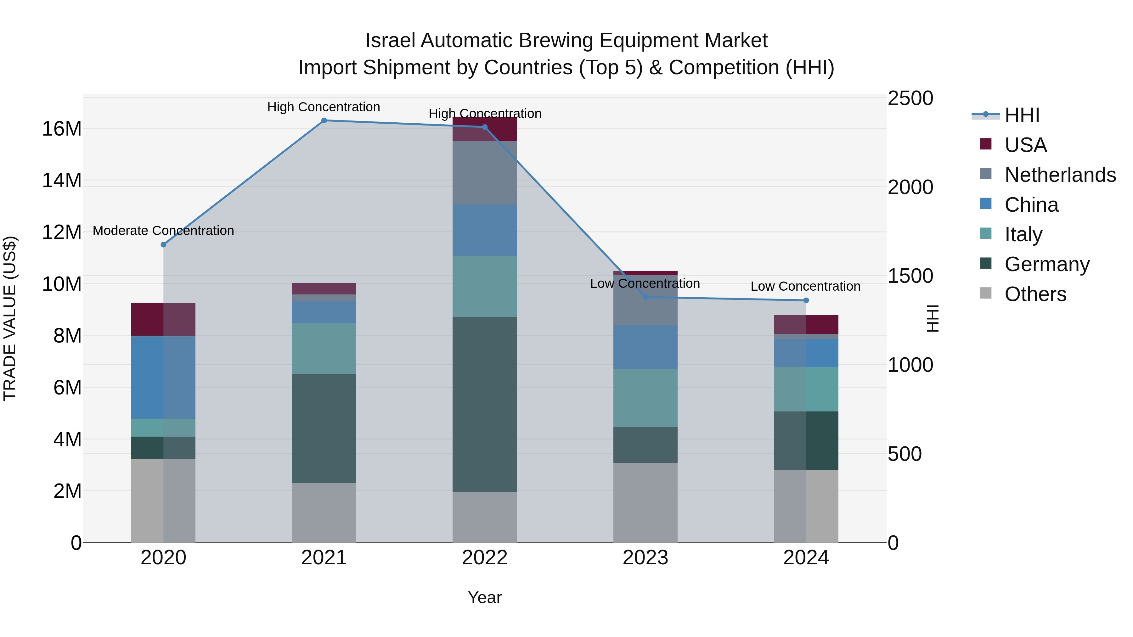Click the 2023 China bar segment
1133x637 pixels.
click(x=646, y=347)
